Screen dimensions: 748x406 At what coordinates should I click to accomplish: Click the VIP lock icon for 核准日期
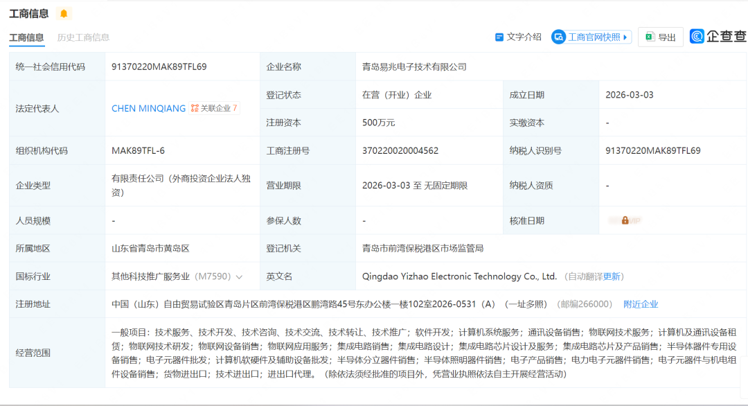coord(625,220)
